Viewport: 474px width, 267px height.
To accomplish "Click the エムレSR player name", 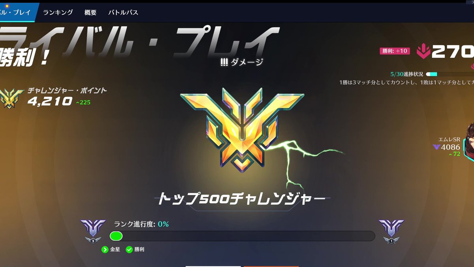I will pyautogui.click(x=449, y=139).
